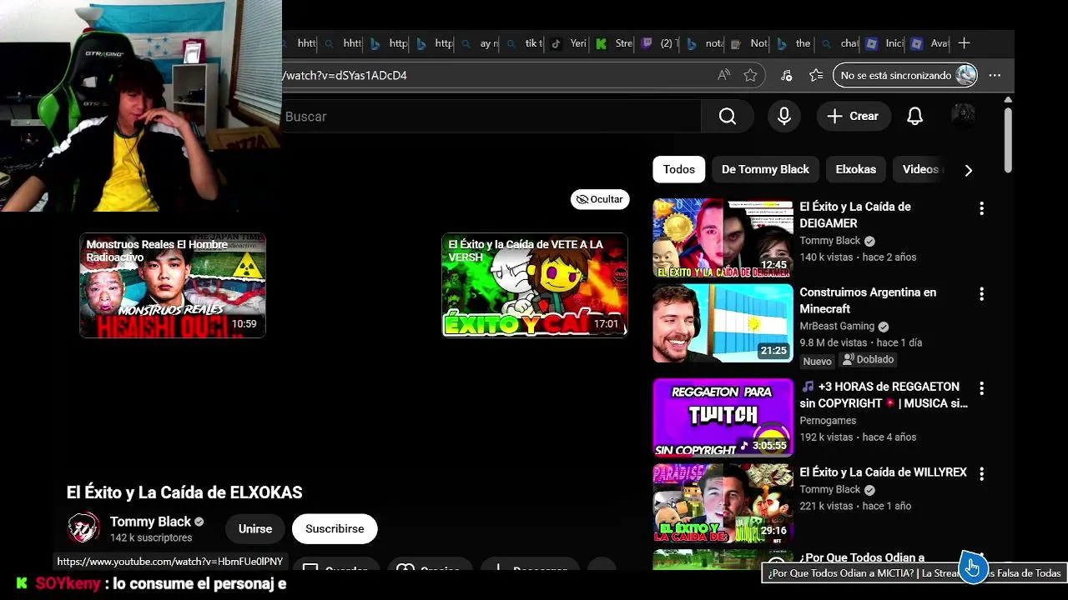Image resolution: width=1068 pixels, height=600 pixels.
Task: Click the Nuevo badge on MrBeast video
Action: pos(818,362)
